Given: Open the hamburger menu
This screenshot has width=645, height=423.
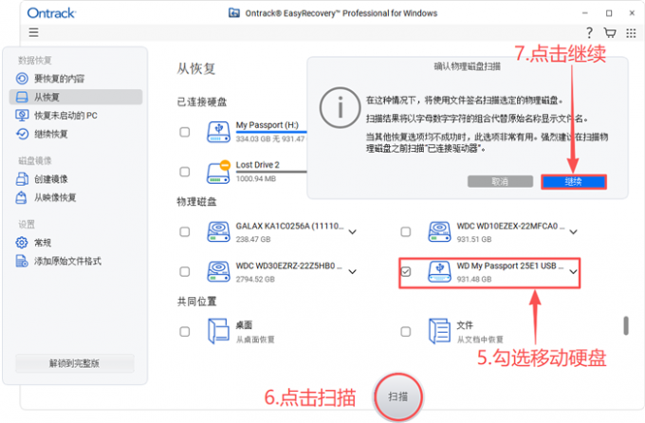Looking at the screenshot, I should [34, 32].
